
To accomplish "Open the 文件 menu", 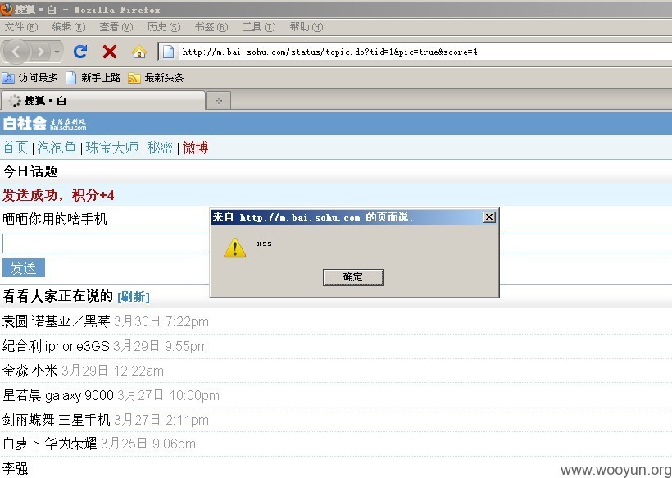I will click(21, 27).
